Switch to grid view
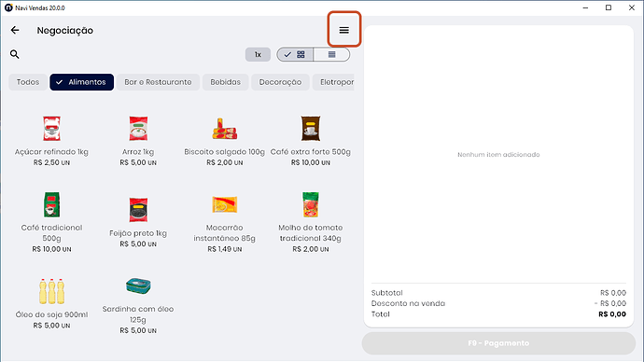The width and height of the screenshot is (644, 362). tap(295, 54)
